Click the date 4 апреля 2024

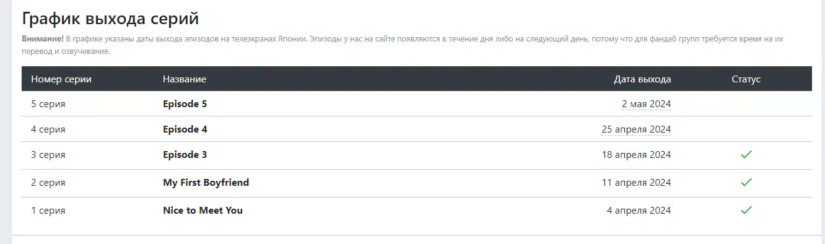tap(639, 211)
